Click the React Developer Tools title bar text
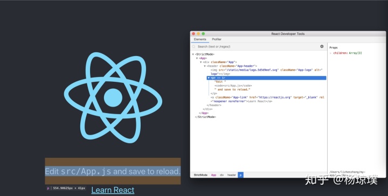Image resolution: width=388 pixels, height=196 pixels. tap(288, 33)
